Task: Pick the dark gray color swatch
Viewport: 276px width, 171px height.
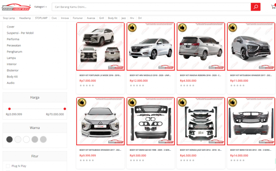Action: pos(10,140)
